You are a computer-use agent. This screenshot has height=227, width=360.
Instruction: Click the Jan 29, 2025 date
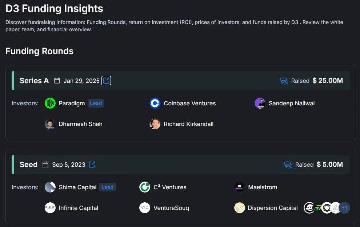[81, 81]
